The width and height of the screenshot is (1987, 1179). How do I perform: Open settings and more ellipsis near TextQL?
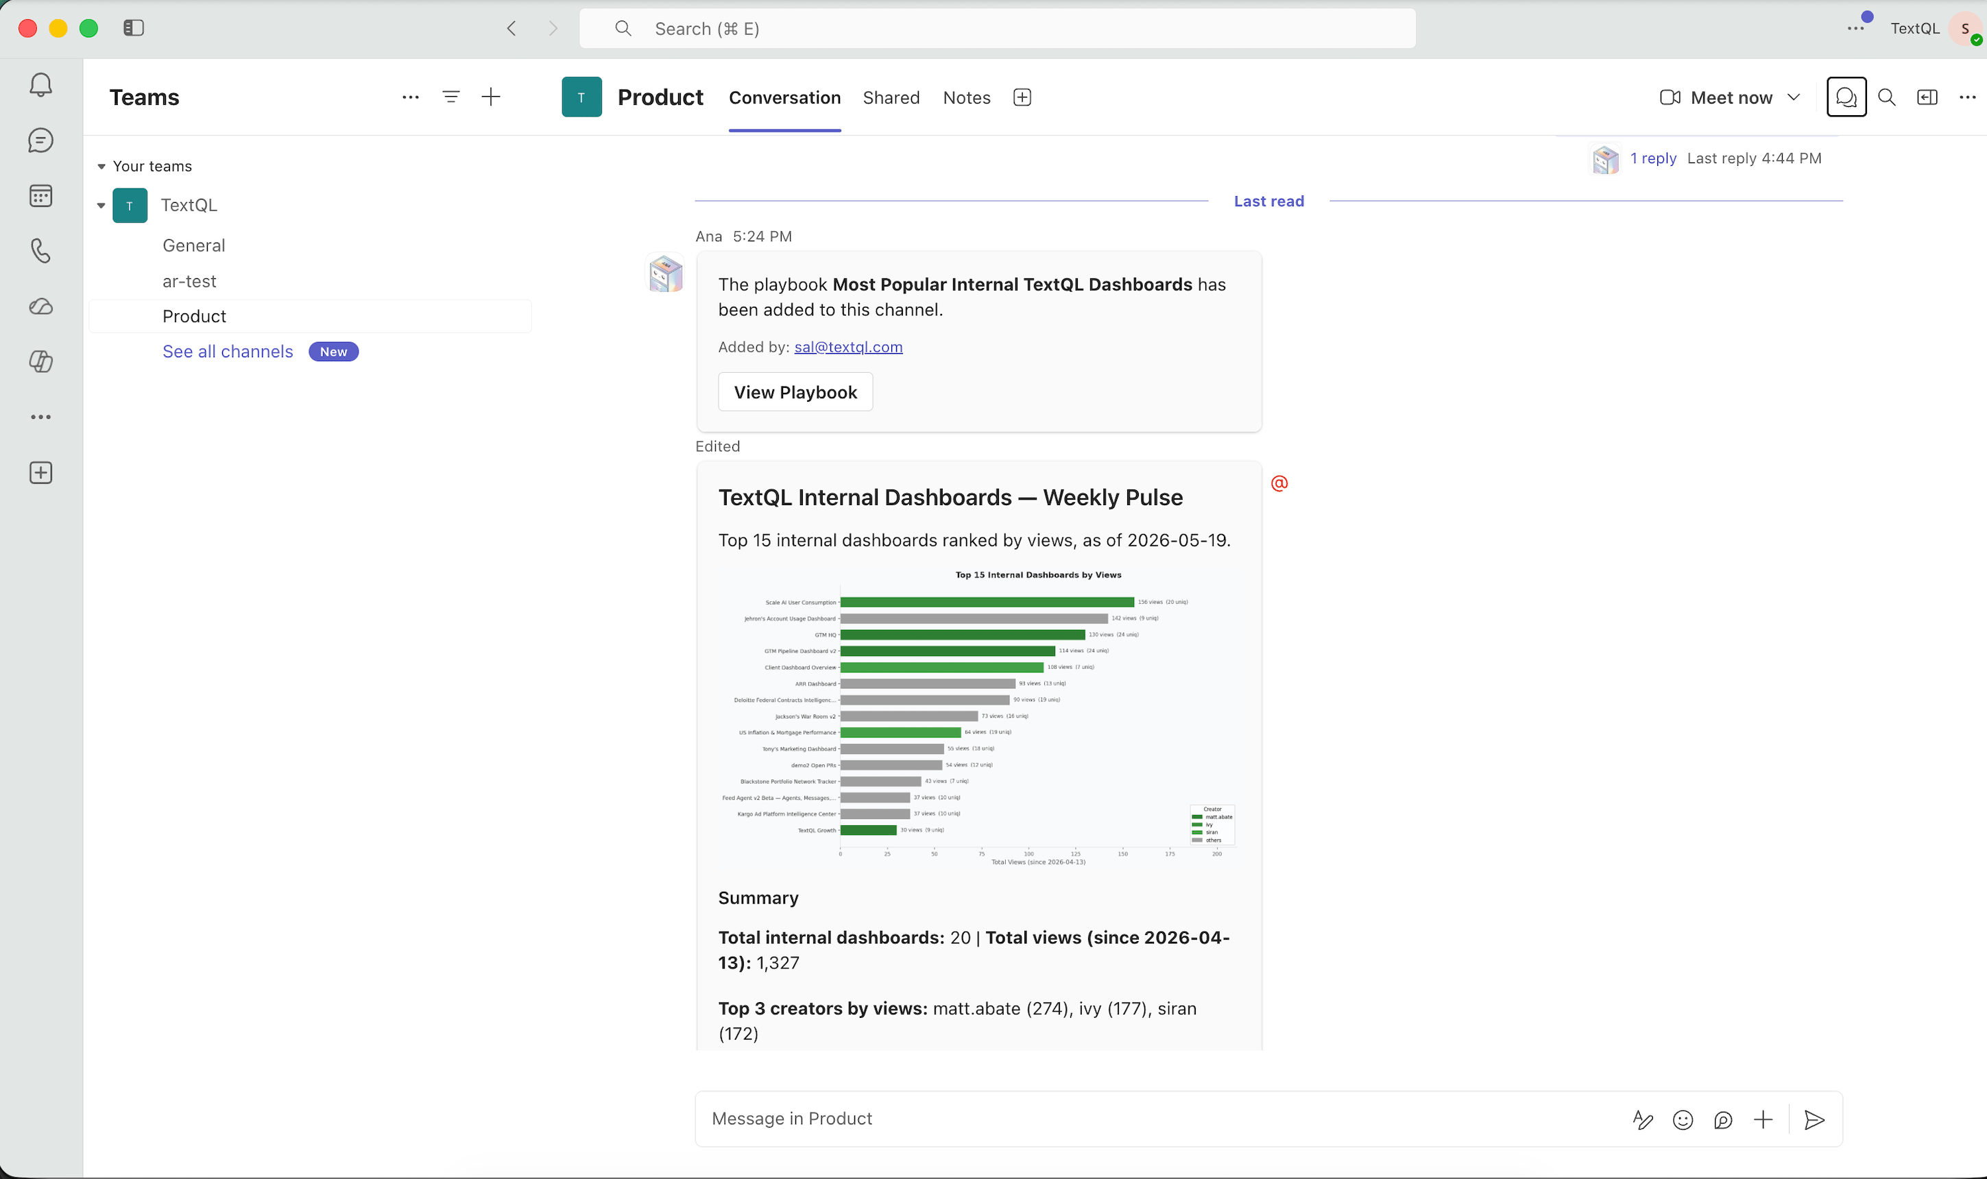coord(1855,29)
